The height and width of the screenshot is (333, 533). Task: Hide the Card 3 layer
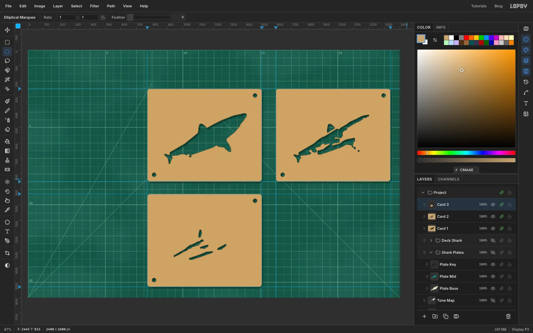click(493, 204)
